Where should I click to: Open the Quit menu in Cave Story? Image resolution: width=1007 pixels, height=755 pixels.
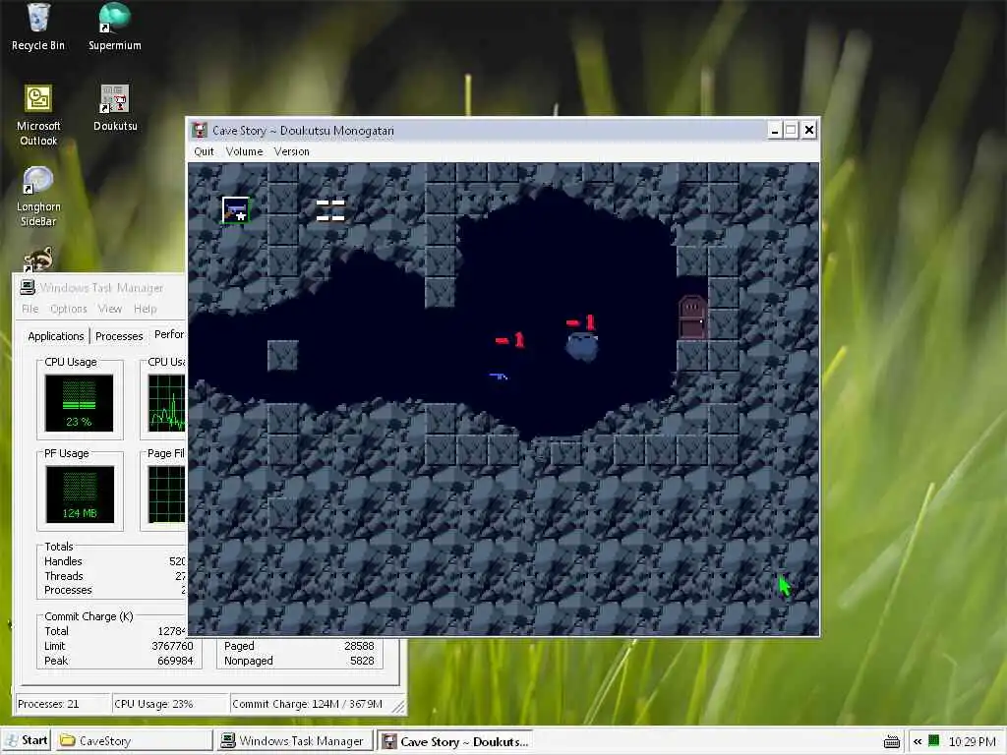204,151
